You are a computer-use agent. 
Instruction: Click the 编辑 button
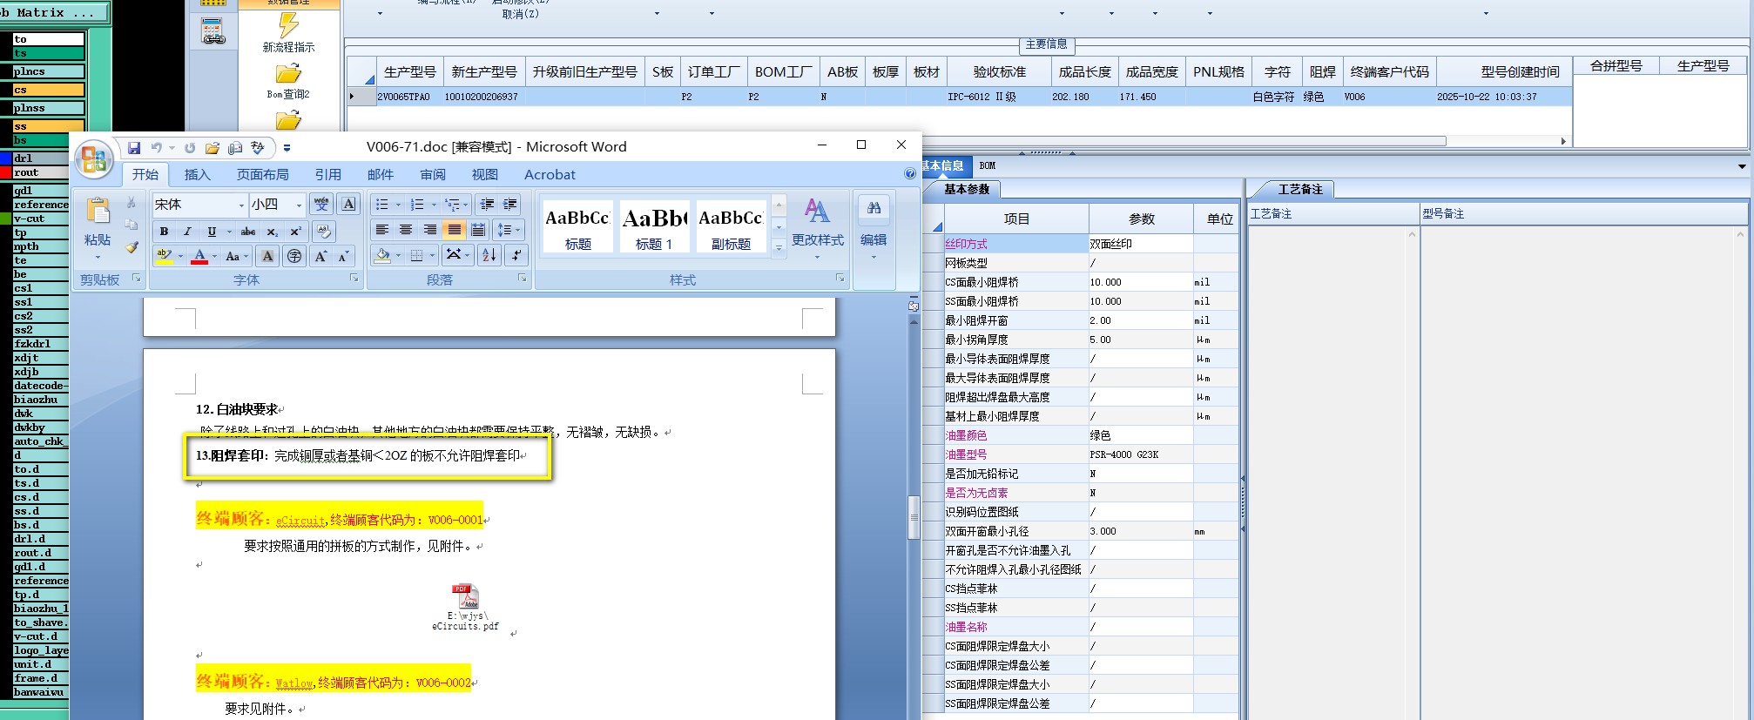(874, 228)
